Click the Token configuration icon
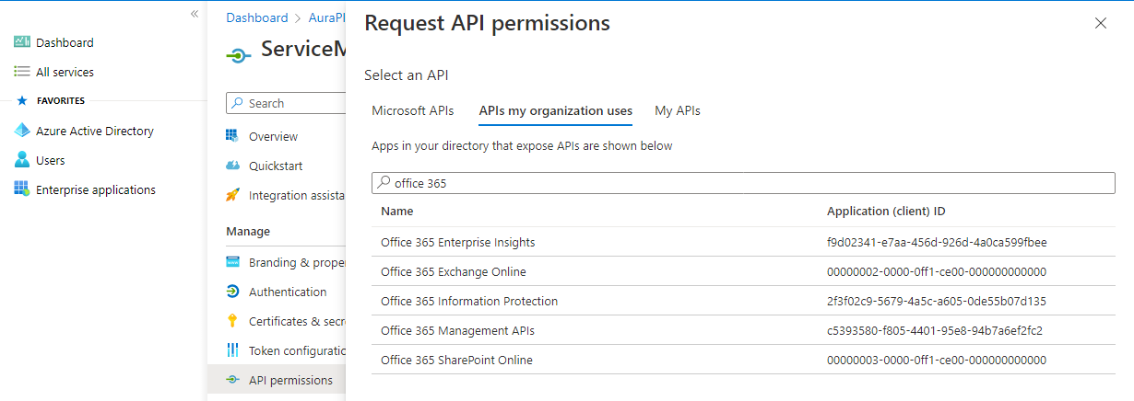Viewport: 1134px width, 401px height. point(232,350)
